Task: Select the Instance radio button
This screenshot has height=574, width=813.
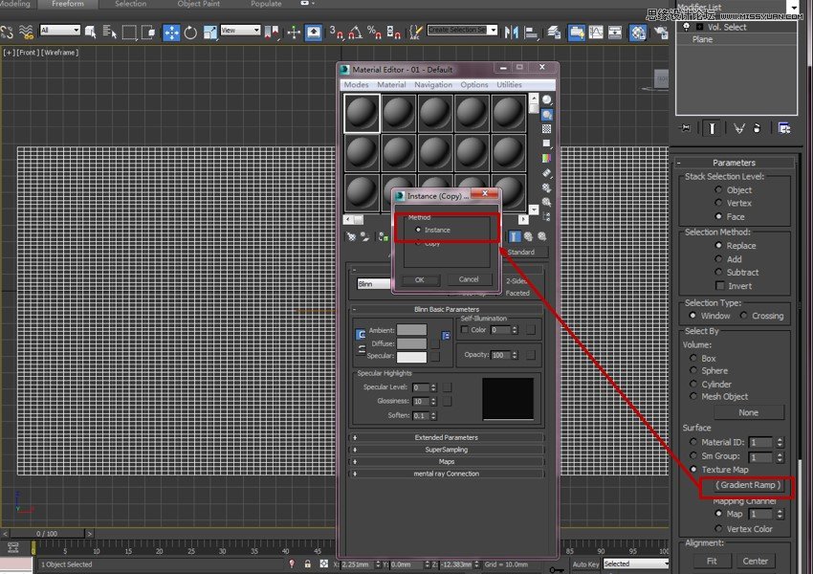Action: coord(418,230)
